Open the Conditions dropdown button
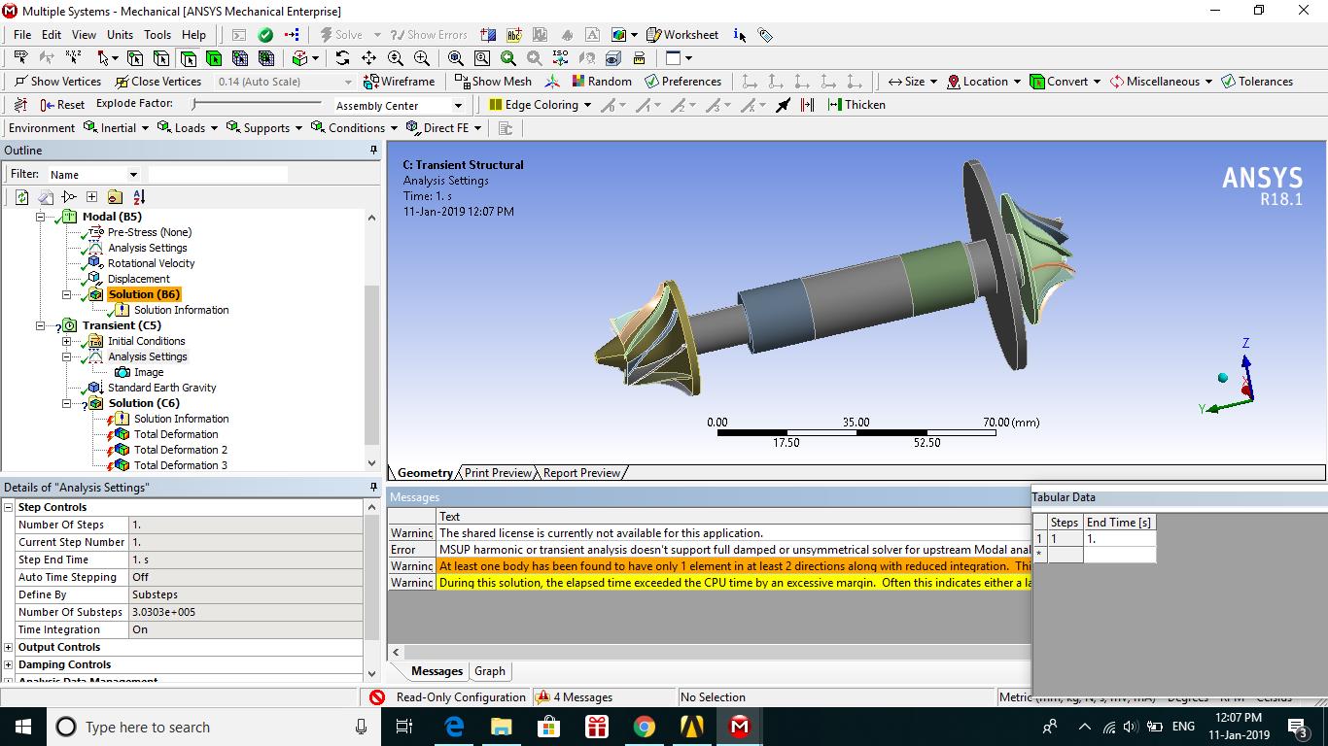This screenshot has height=746, width=1328. point(354,128)
